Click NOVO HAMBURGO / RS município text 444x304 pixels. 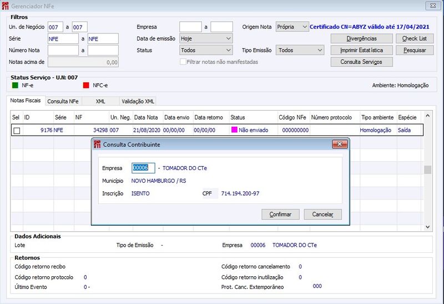coord(159,181)
